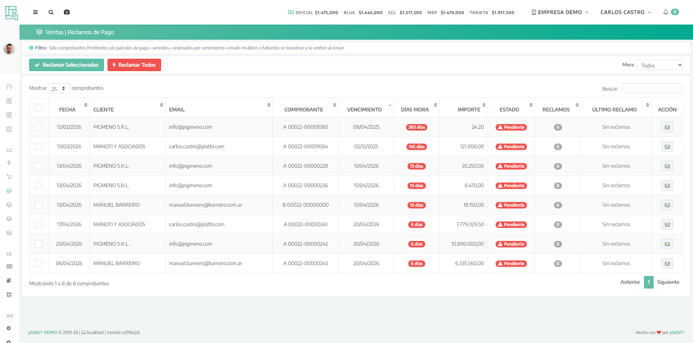This screenshot has width=693, height=343.
Task: Click the lightning bolt sidebar icon
Action: pos(9,163)
